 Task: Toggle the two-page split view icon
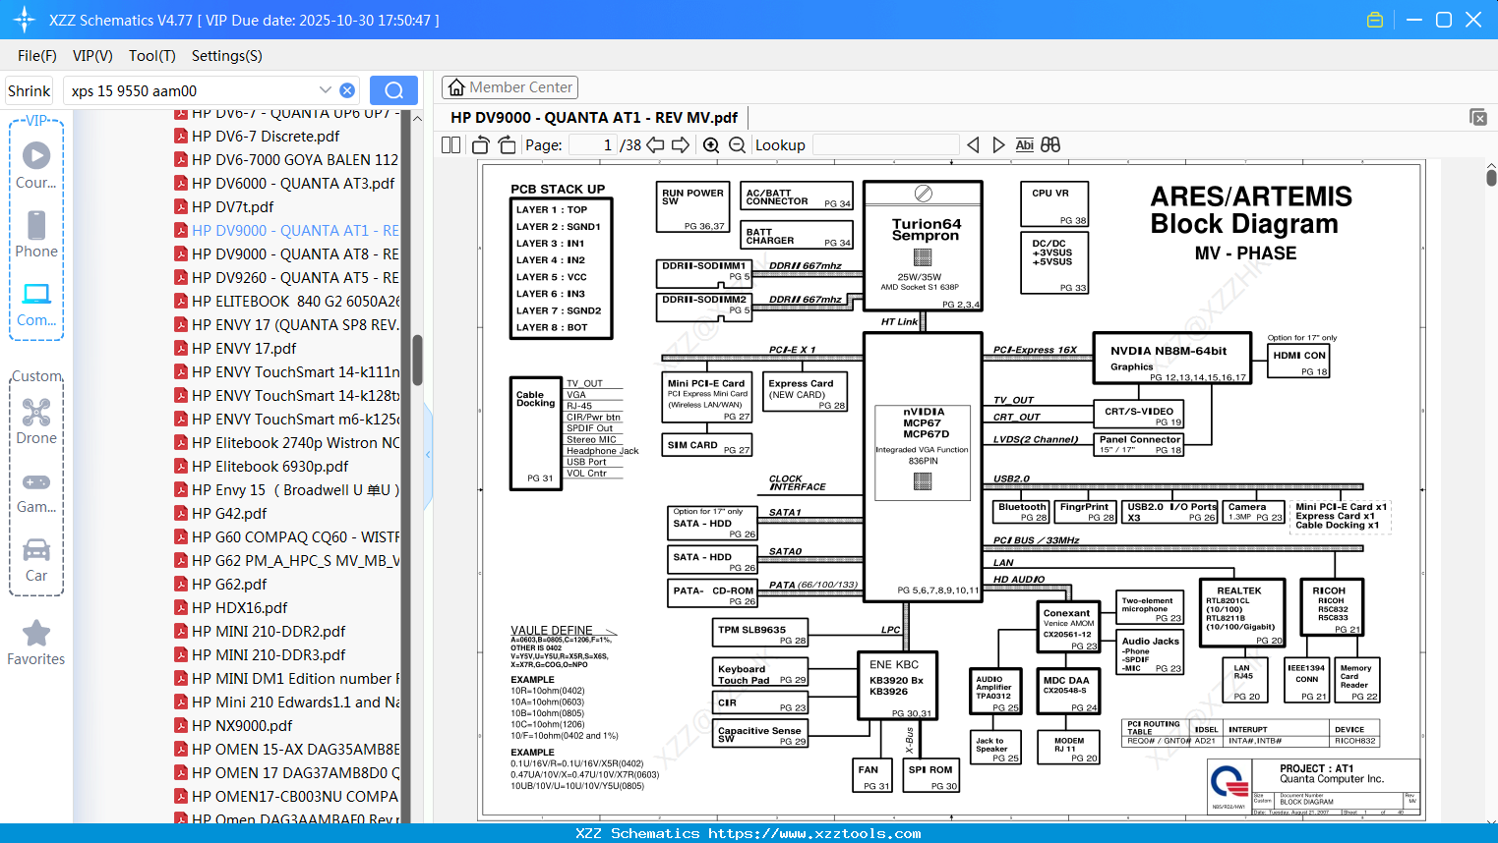450,144
